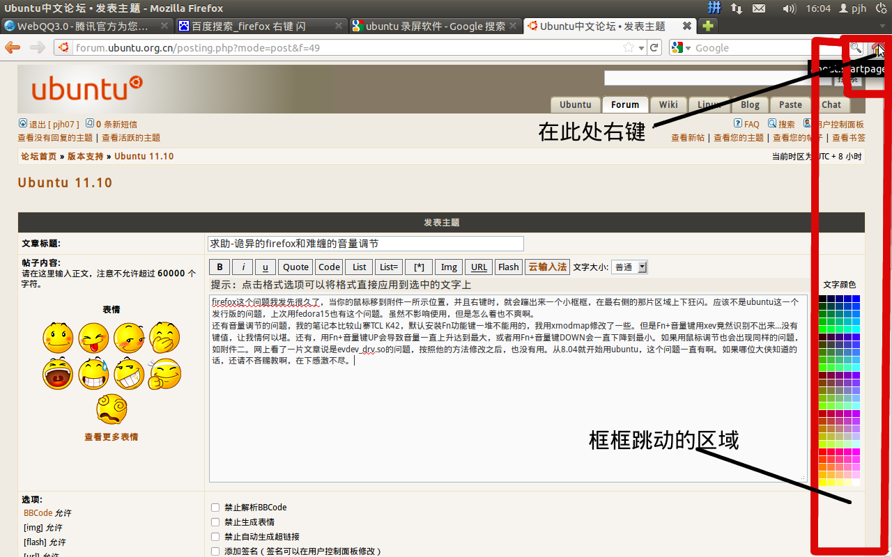The height and width of the screenshot is (557, 892).
Task: Check 禁止解析BBCode option
Action: point(215,508)
